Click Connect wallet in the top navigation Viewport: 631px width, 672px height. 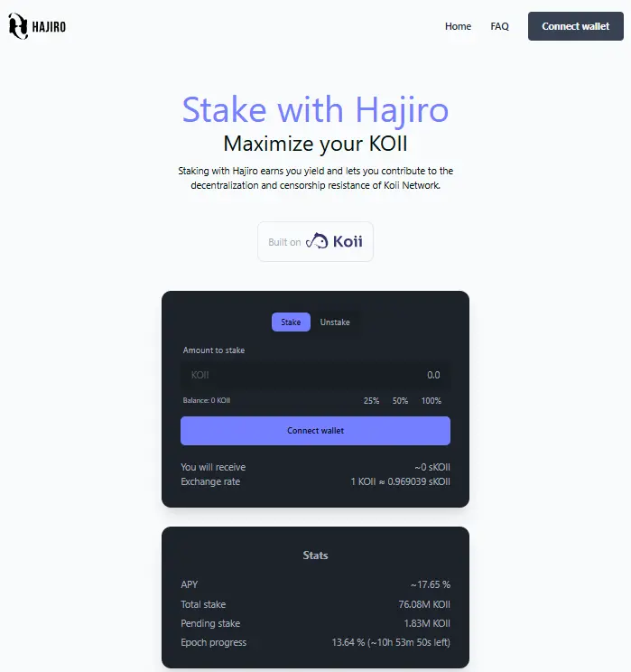coord(575,26)
